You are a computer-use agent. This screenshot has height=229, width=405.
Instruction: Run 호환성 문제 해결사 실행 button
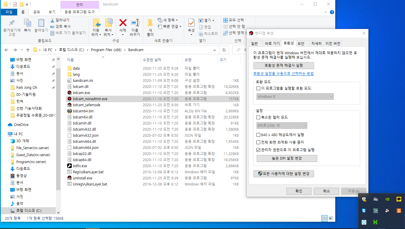coord(283,65)
